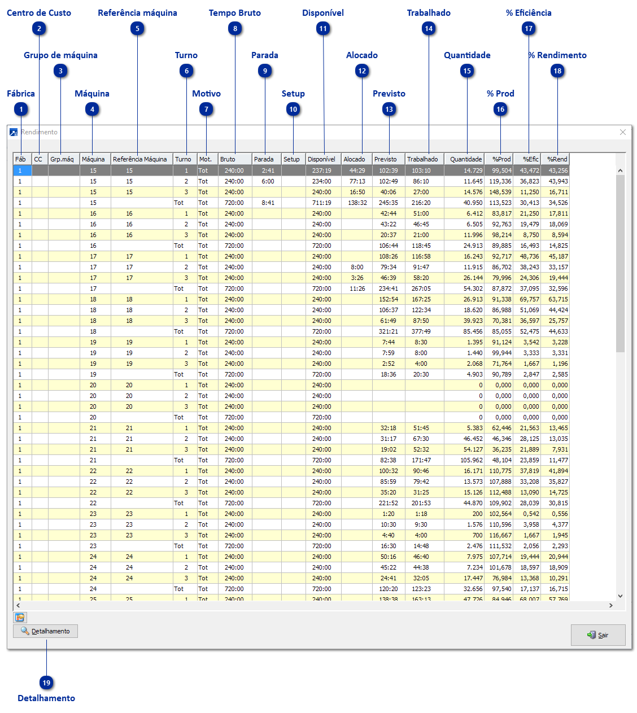Click the Referência Máquina grid column header
Image resolution: width=637 pixels, height=713 pixels.
tap(142, 159)
